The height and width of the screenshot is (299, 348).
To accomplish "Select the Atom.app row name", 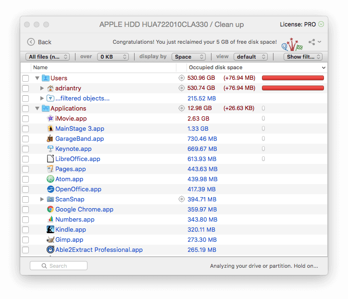I will (69, 179).
